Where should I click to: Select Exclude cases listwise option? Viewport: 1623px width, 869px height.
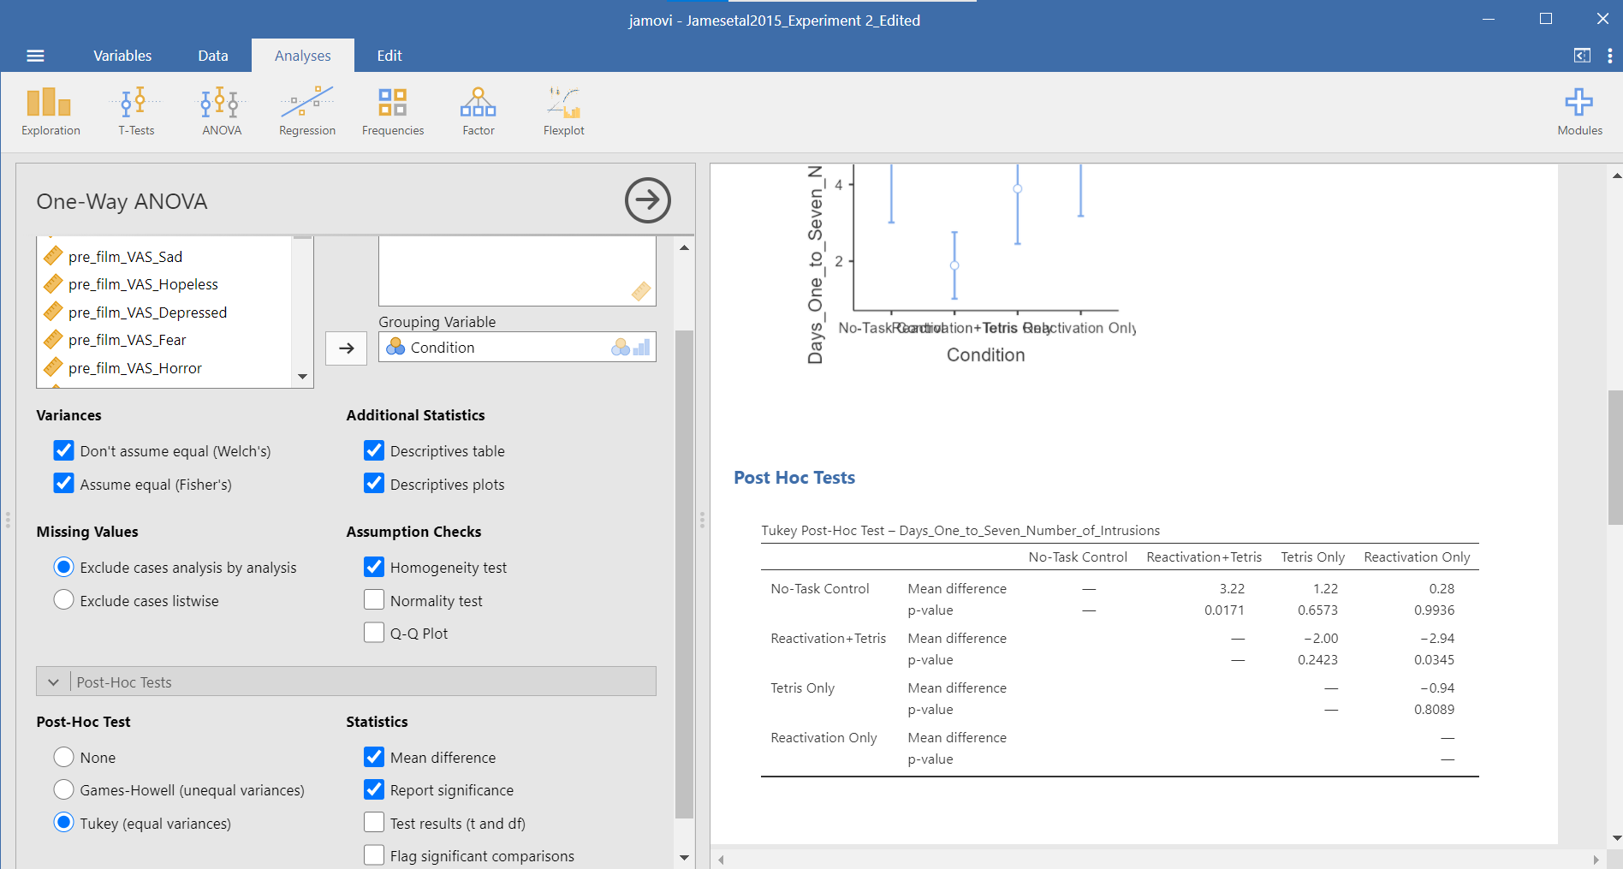click(x=64, y=600)
